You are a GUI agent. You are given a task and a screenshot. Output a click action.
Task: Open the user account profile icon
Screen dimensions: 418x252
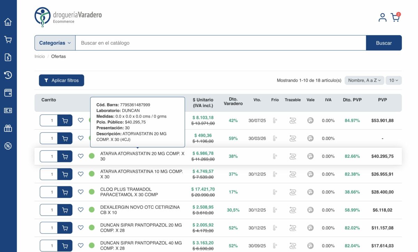[x=382, y=17]
